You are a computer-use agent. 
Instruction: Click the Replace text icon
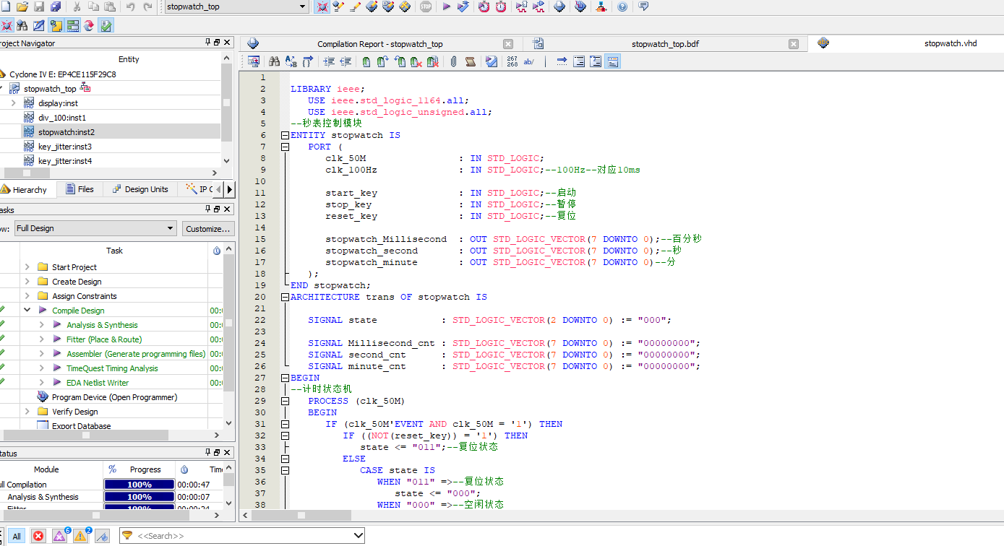pyautogui.click(x=291, y=61)
